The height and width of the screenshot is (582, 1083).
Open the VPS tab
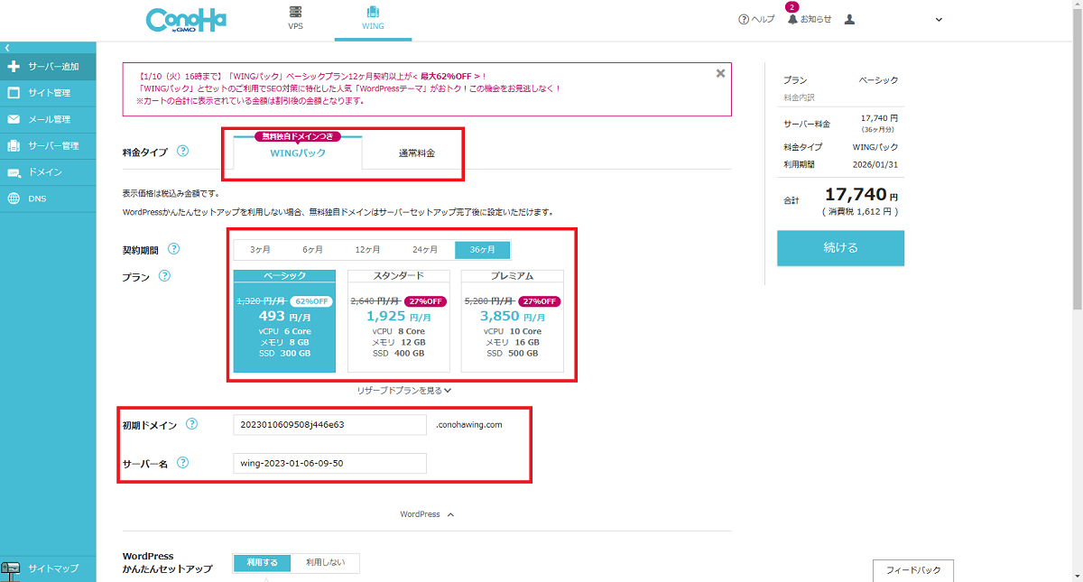[295, 19]
